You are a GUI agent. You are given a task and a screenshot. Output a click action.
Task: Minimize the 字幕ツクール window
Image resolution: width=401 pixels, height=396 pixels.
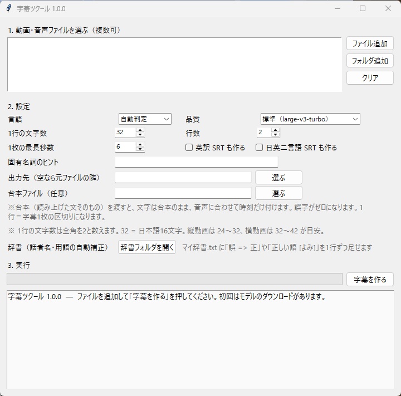coord(338,8)
